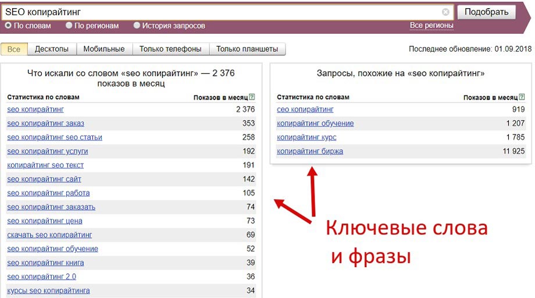Image resolution: width=535 pixels, height=298 pixels.
Task: Open the seo копирайтинг работа link
Action: tap(48, 193)
